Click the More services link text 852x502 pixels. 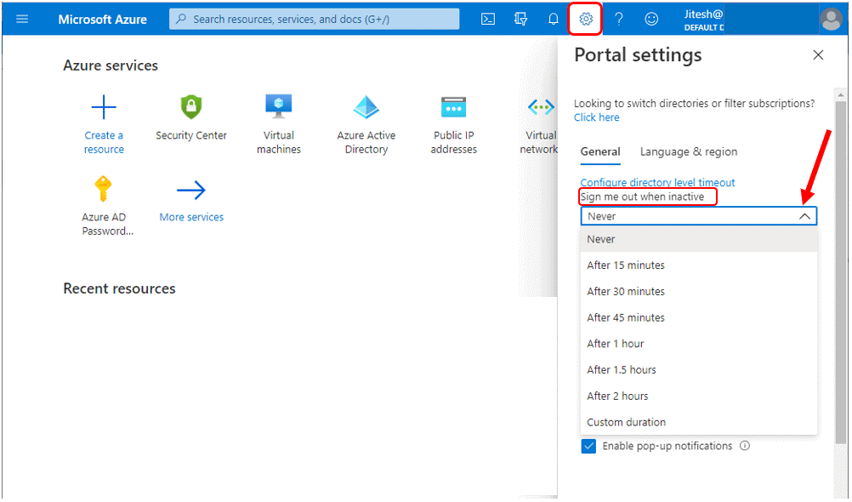tap(191, 217)
